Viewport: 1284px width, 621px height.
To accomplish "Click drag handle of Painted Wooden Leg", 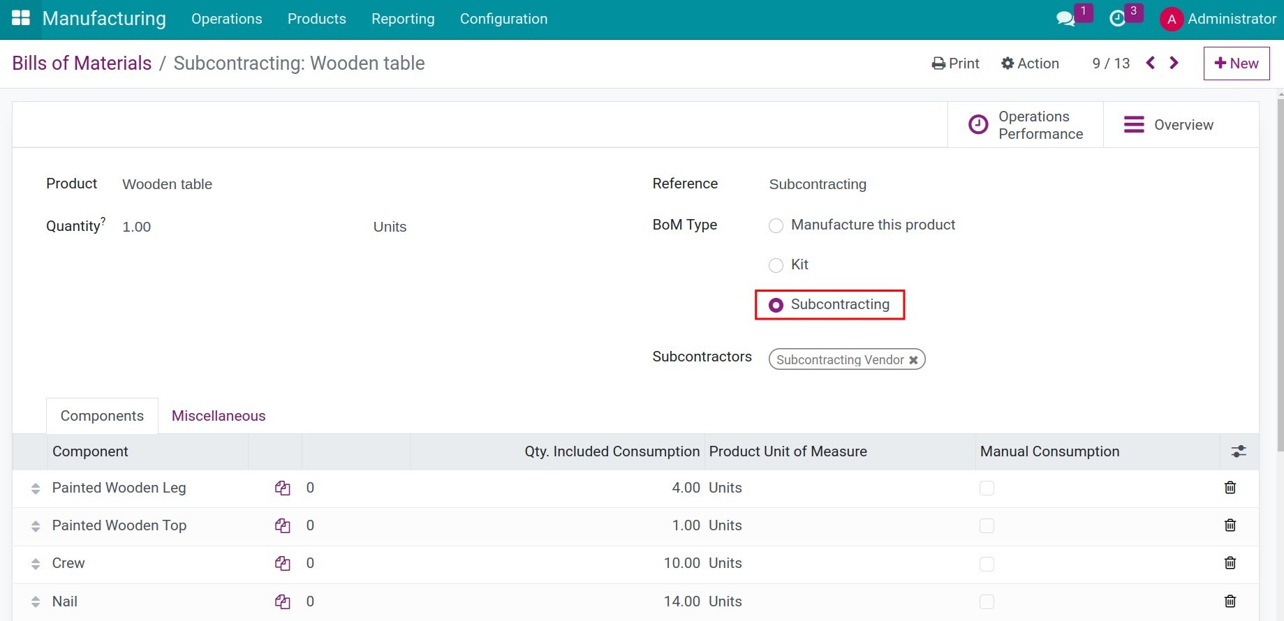I will pyautogui.click(x=36, y=488).
